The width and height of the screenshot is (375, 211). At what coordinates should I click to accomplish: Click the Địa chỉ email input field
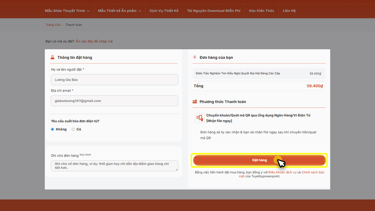tap(115, 101)
